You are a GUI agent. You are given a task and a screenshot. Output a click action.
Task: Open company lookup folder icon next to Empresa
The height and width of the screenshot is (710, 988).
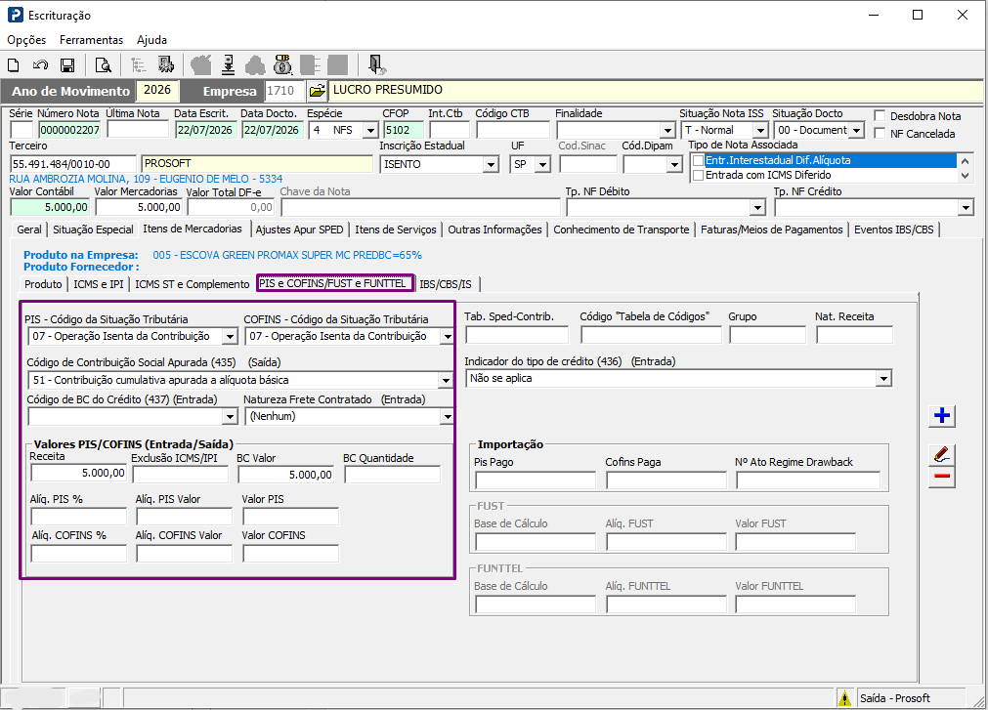pyautogui.click(x=317, y=91)
